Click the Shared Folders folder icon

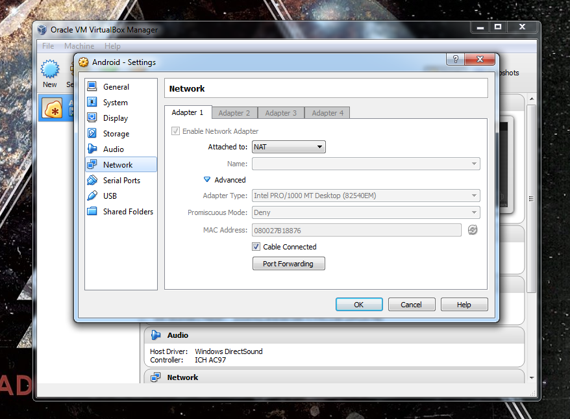coord(92,211)
